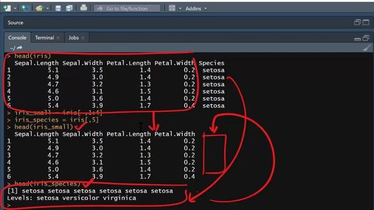
Task: Switch to the Console tab
Action: (x=17, y=37)
